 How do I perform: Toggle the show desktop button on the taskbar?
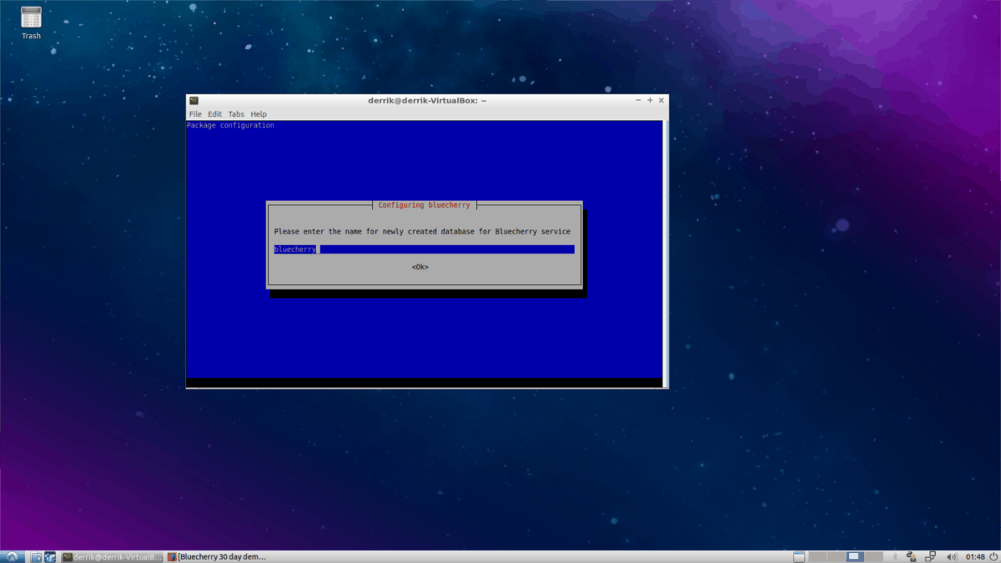click(799, 555)
